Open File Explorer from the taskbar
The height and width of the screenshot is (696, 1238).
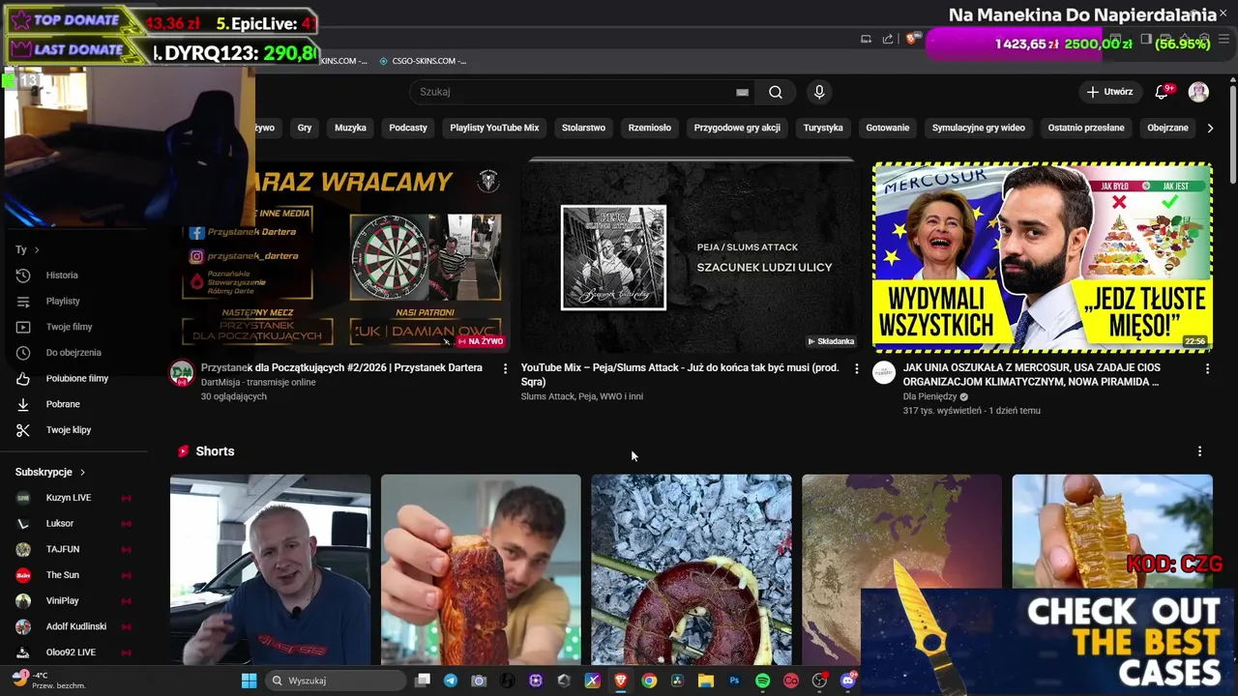[x=705, y=681]
